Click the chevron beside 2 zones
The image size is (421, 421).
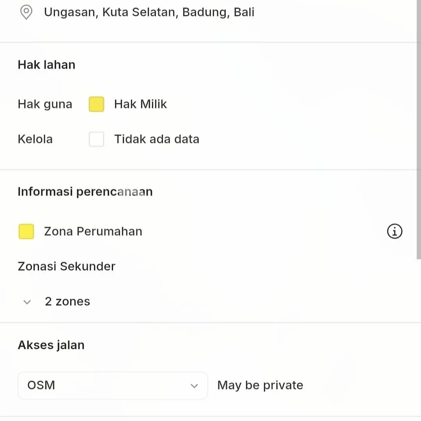click(27, 302)
